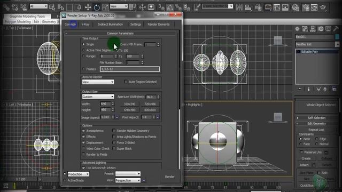This screenshot has height=192, width=342.
Task: Uncheck the Atmospherics option
Action: click(83, 131)
